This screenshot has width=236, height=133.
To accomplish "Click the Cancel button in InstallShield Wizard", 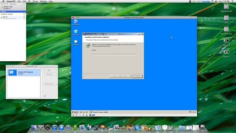I will tap(137, 76).
